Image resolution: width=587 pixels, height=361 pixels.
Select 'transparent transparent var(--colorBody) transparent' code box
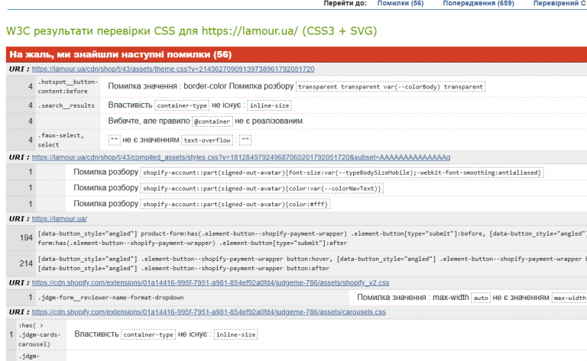coord(391,87)
